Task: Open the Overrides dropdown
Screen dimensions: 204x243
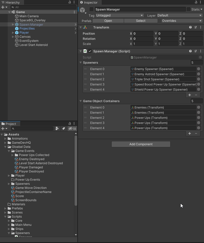Action: click(x=182, y=21)
